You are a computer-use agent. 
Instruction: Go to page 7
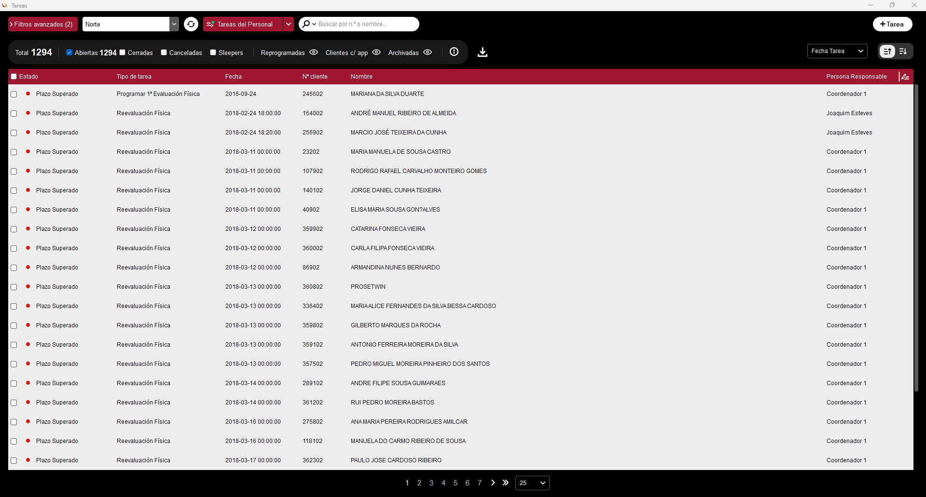coord(480,483)
